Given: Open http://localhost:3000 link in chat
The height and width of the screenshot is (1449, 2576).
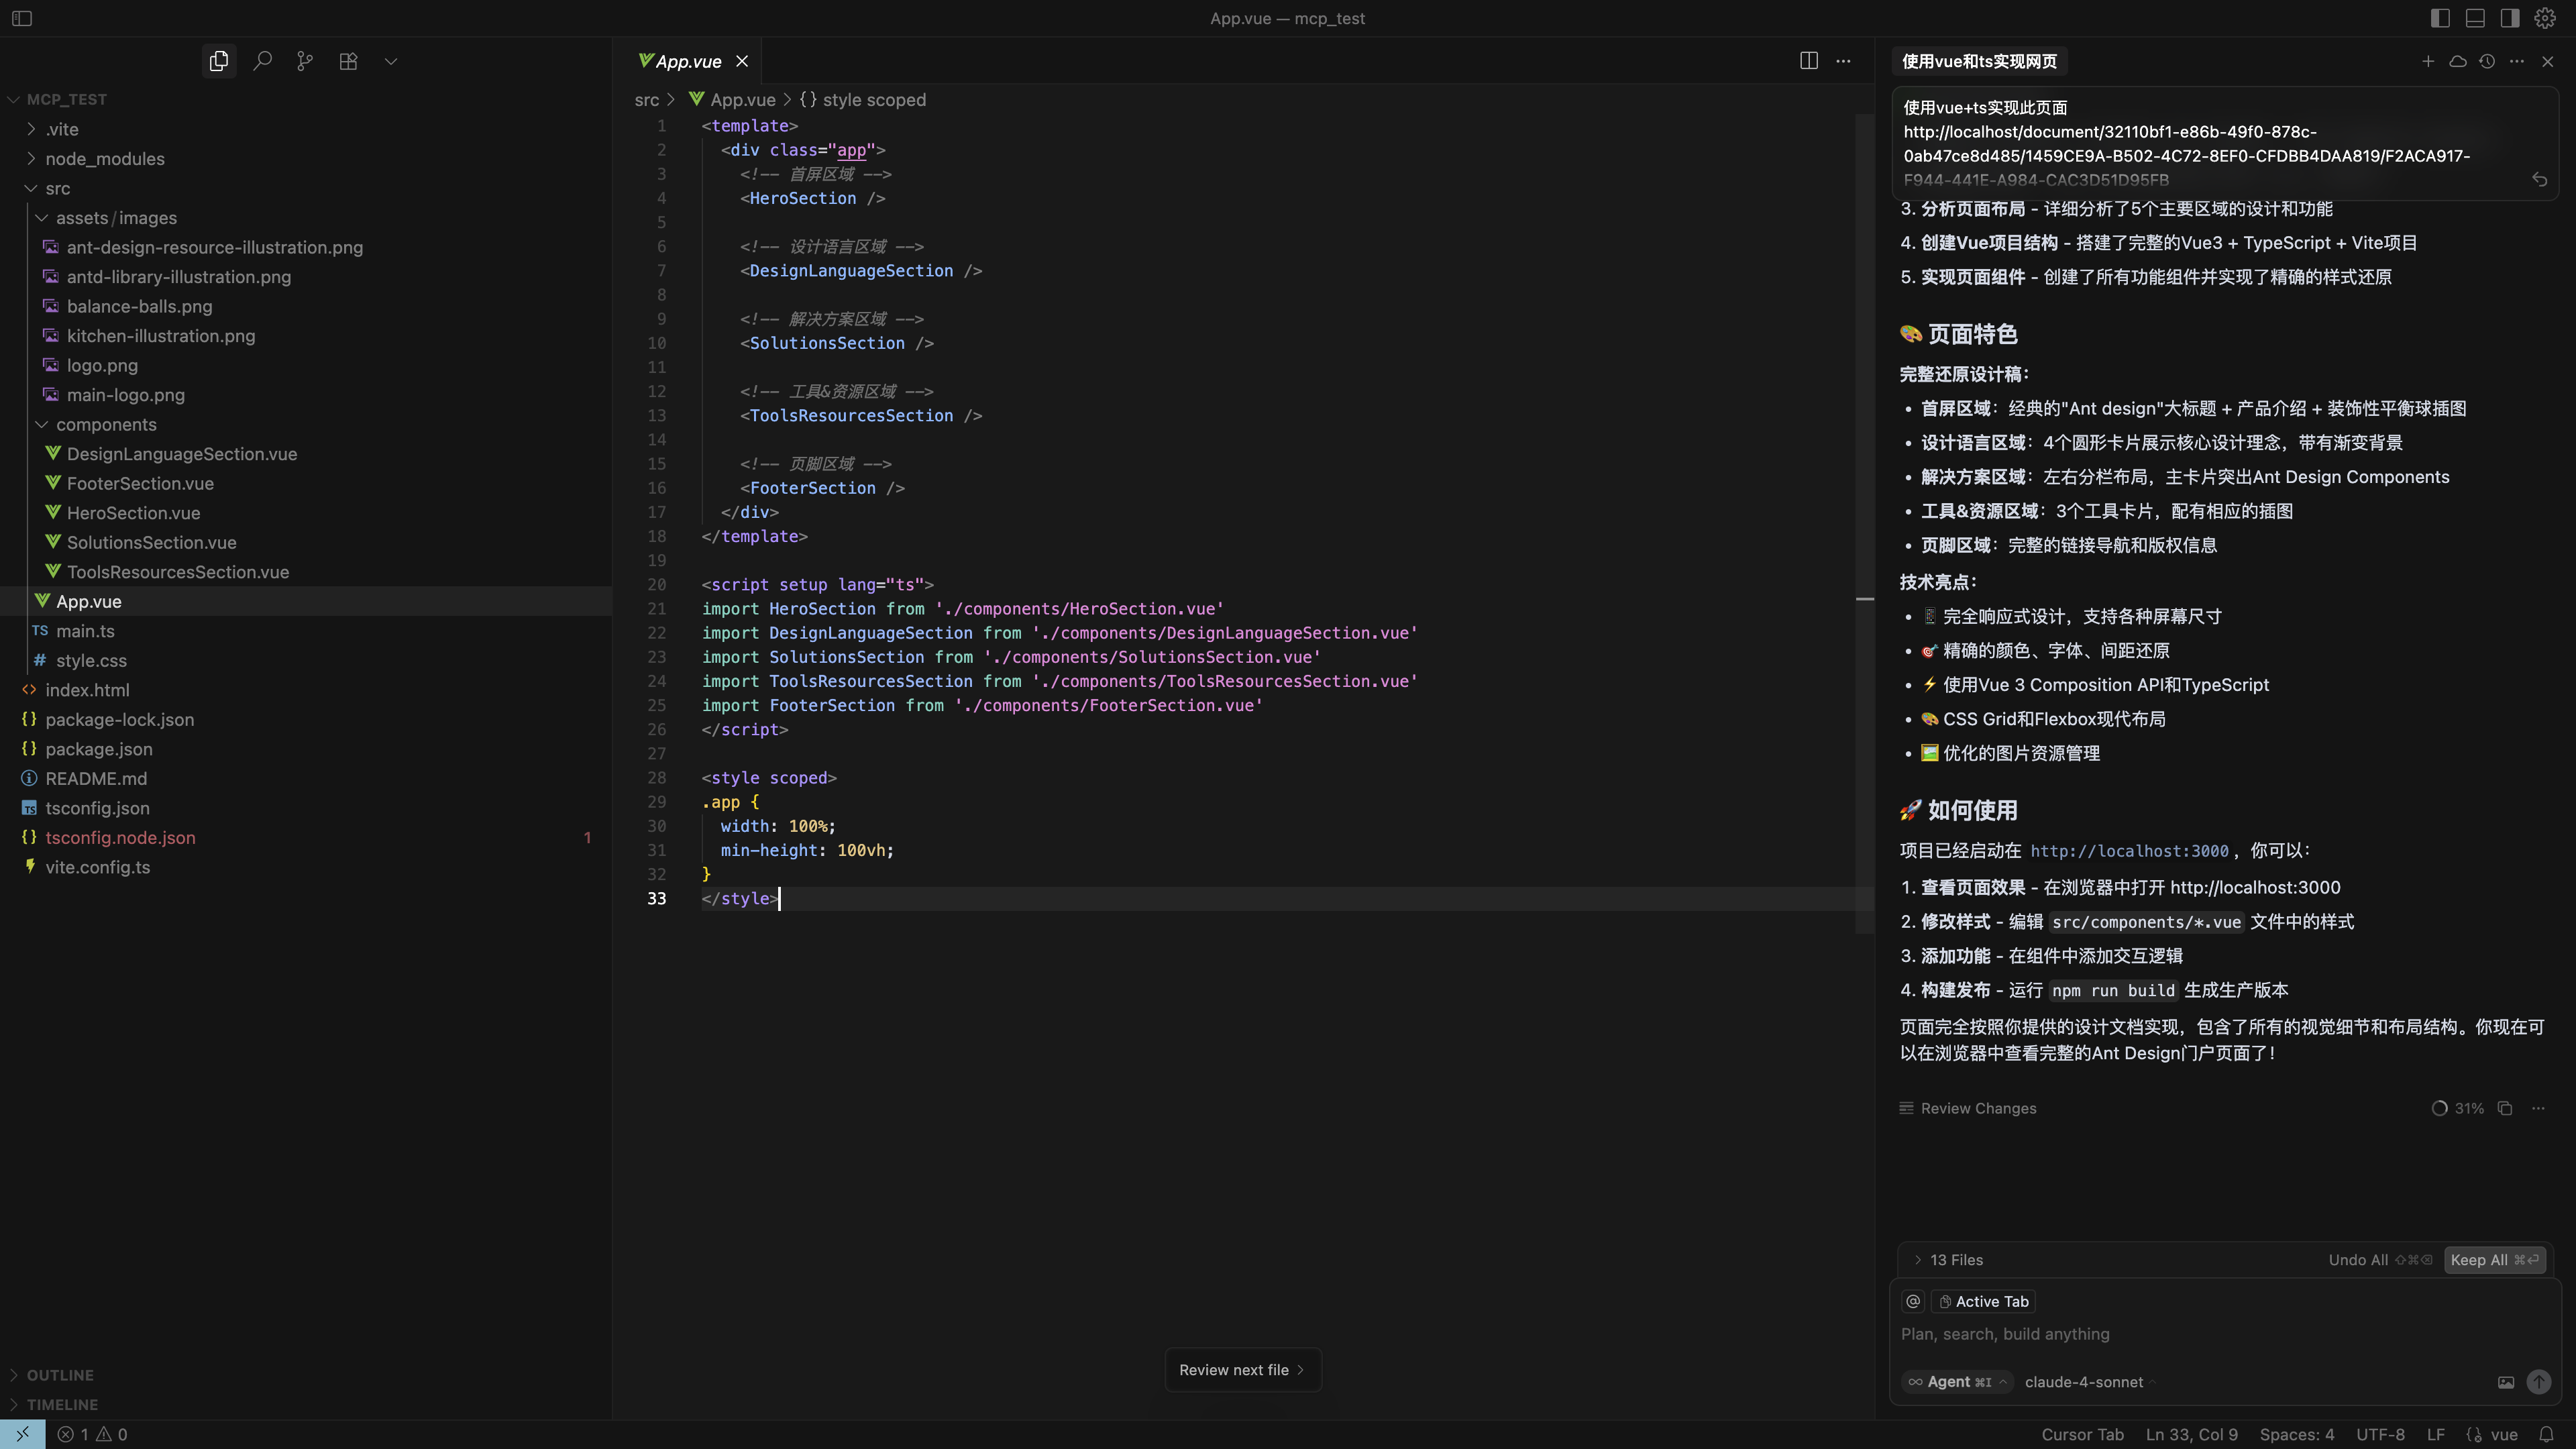Looking at the screenshot, I should click(2129, 851).
